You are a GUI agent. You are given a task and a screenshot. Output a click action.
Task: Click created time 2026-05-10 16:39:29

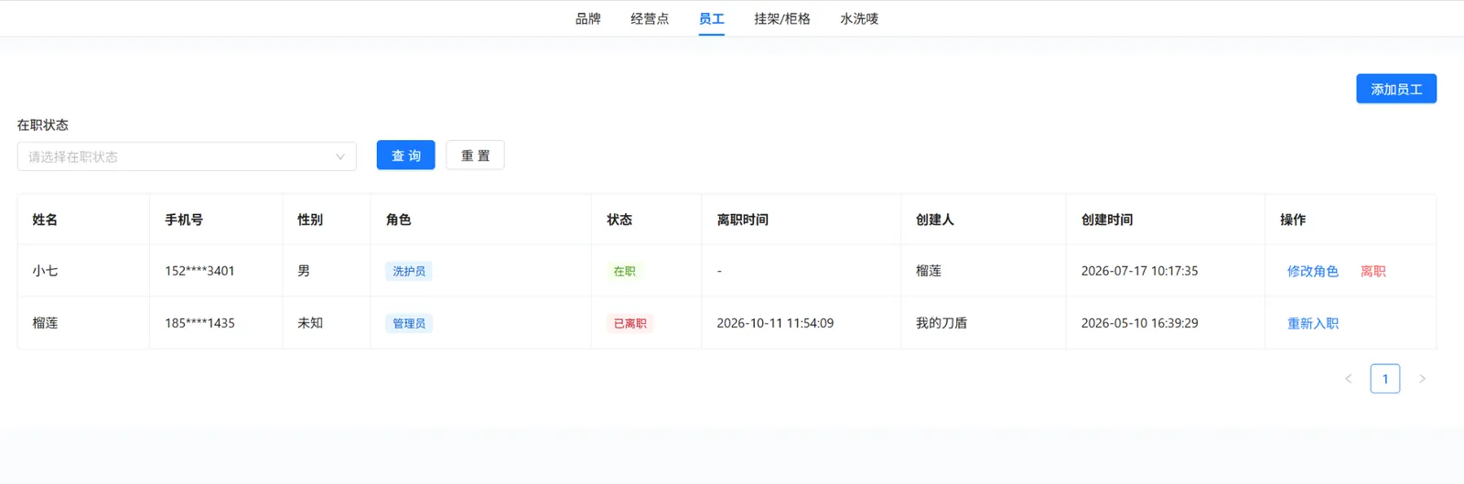tap(1139, 323)
